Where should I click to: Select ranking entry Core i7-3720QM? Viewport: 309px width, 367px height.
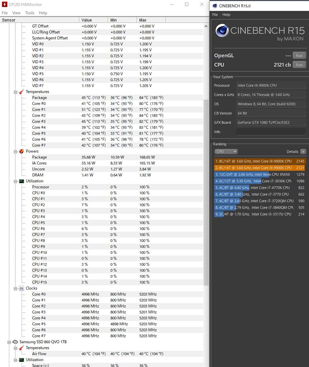coord(260,201)
